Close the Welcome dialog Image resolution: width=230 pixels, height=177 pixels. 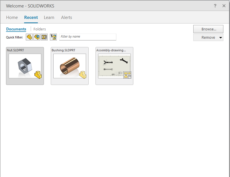pos(224,6)
